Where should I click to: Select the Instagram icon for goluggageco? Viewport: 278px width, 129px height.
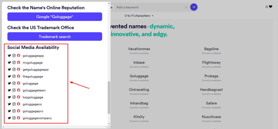(x=14, y=104)
